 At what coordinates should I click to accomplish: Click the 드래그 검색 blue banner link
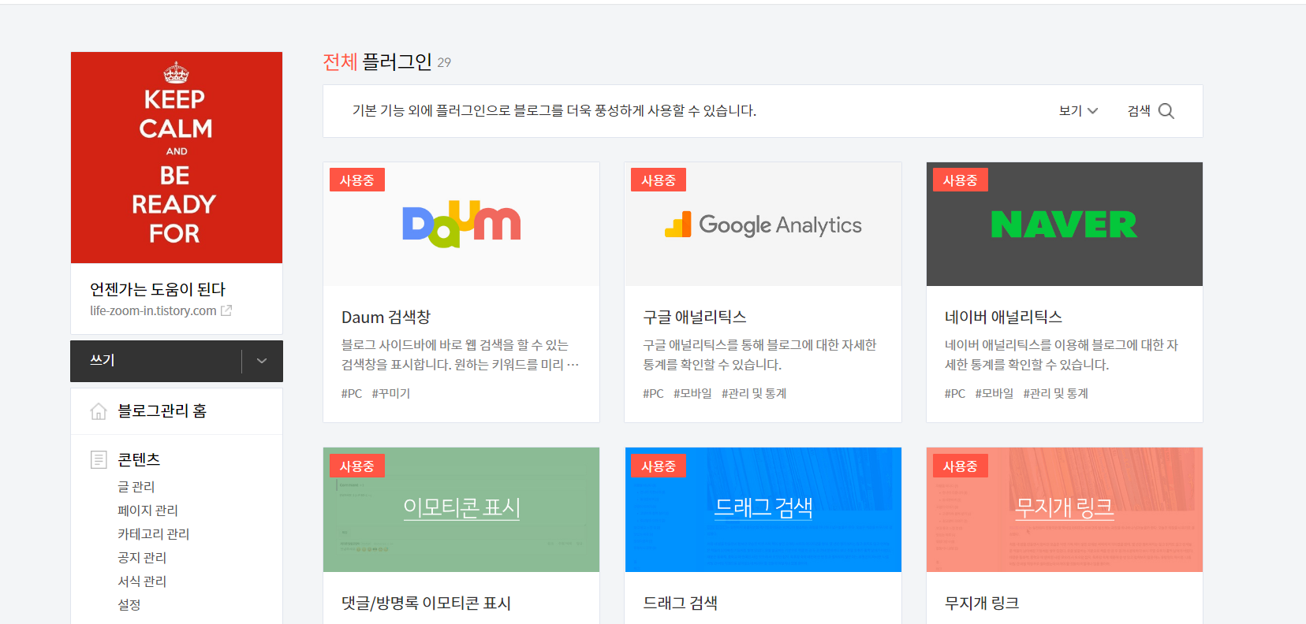[763, 507]
